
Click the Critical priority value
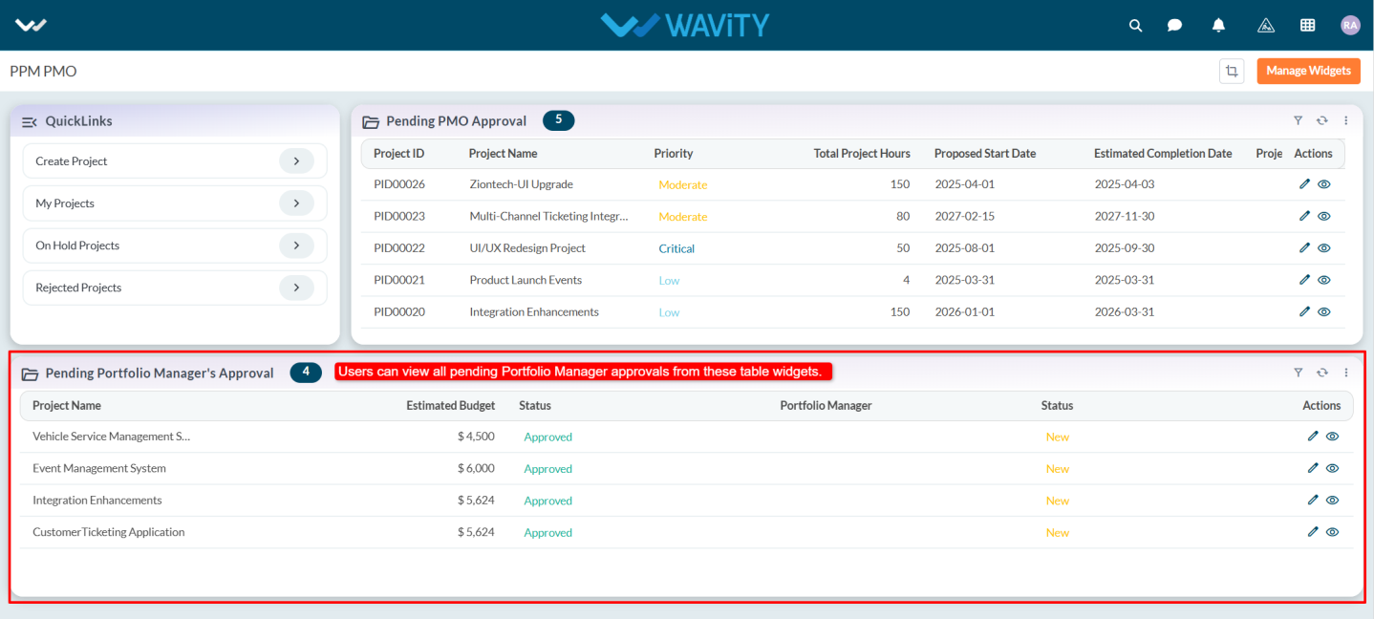676,248
